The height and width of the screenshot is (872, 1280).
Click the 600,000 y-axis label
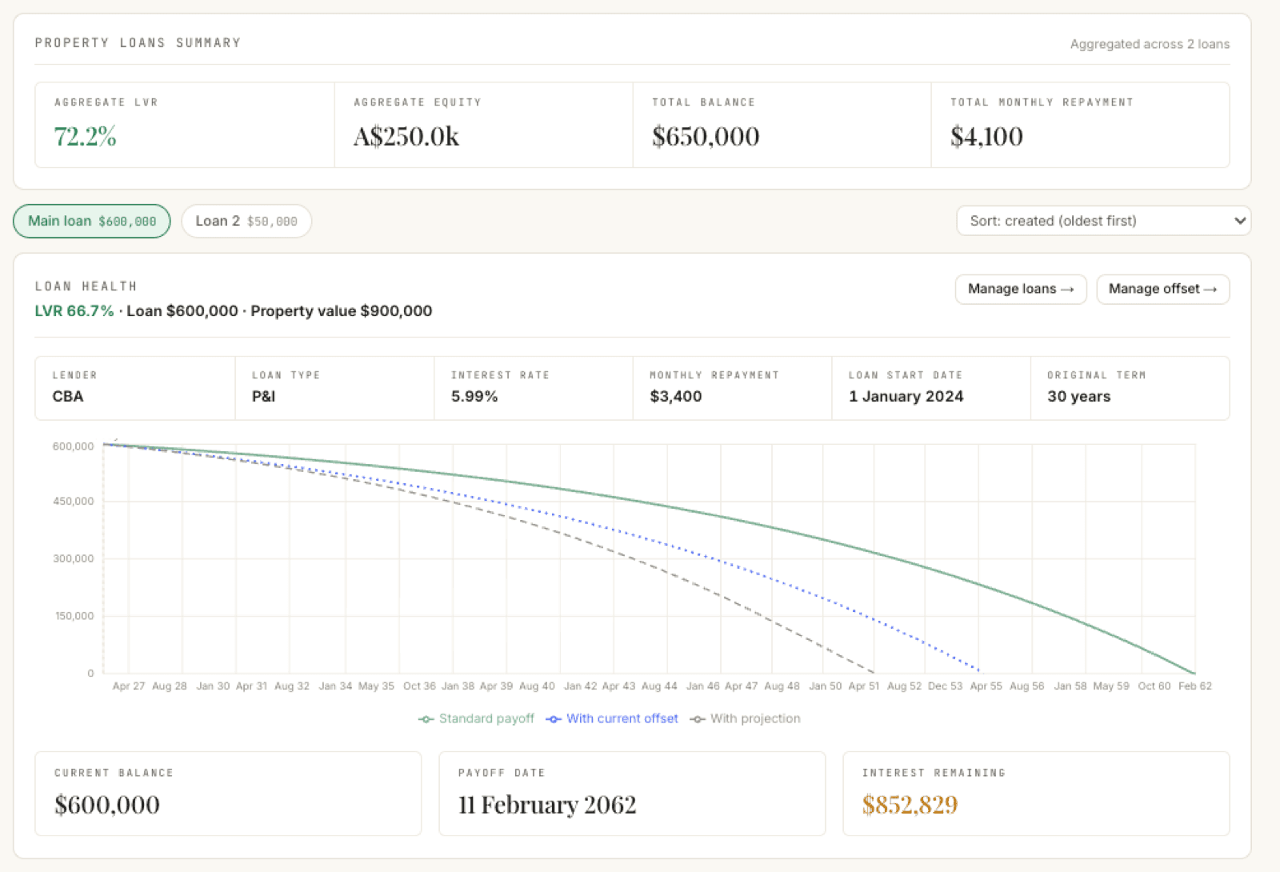pos(74,446)
